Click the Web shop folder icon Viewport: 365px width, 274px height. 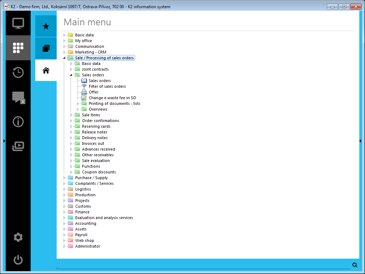71,240
